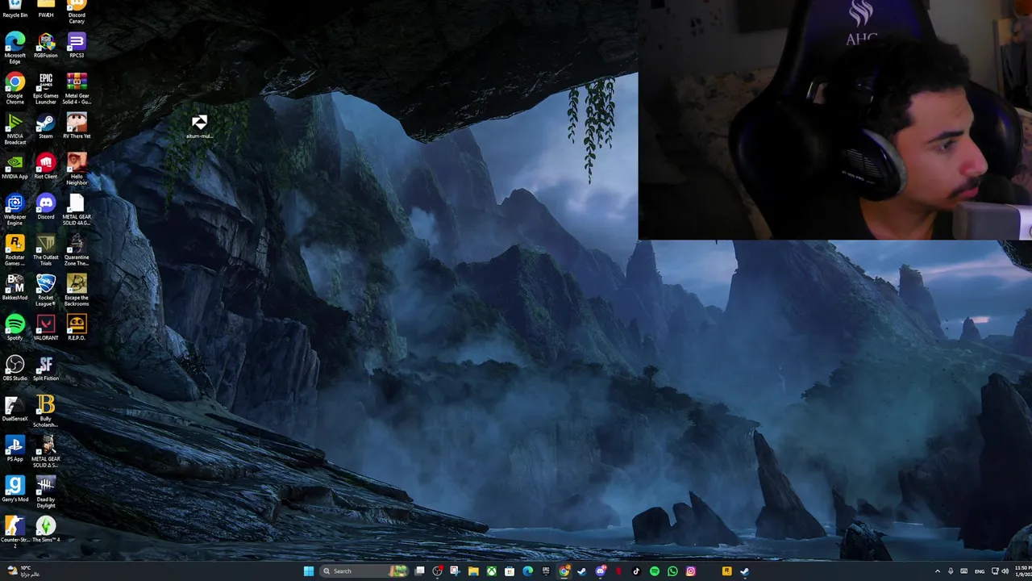The image size is (1032, 581).
Task: Select the Quarantine Zone game shortcut
Action: click(x=77, y=249)
